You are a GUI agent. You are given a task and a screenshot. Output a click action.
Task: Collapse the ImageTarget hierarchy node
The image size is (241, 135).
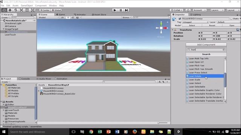(x=3, y=29)
